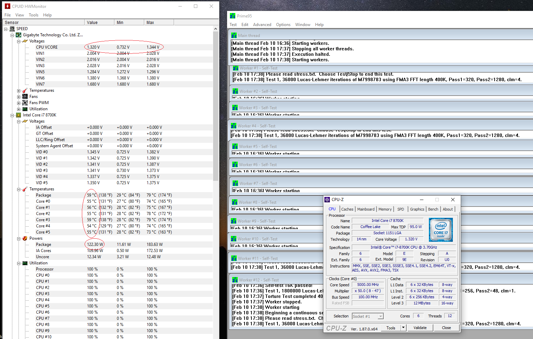Click the Fans PWM icon in HWMonitor
This screenshot has height=339, width=533.
25,103
